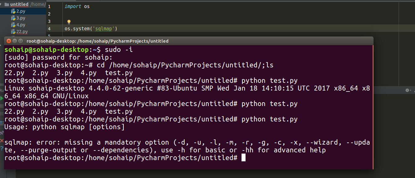The height and width of the screenshot is (178, 415).
Task: Click the red X icon in Run panel
Action: click(x=2, y=141)
